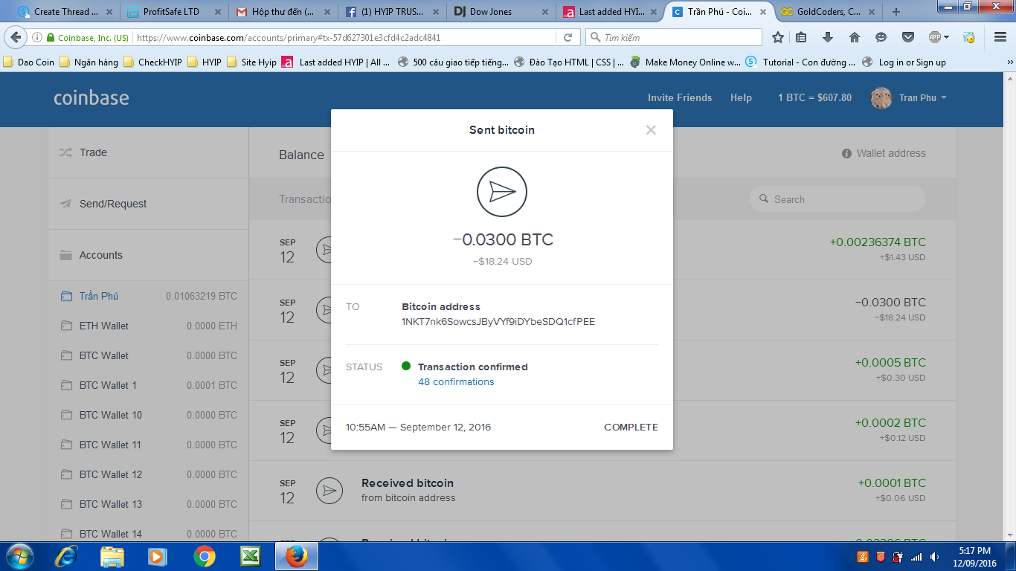Open the bookmarks toolbar overflow chevron
The width and height of the screenshot is (1016, 571).
point(1011,62)
